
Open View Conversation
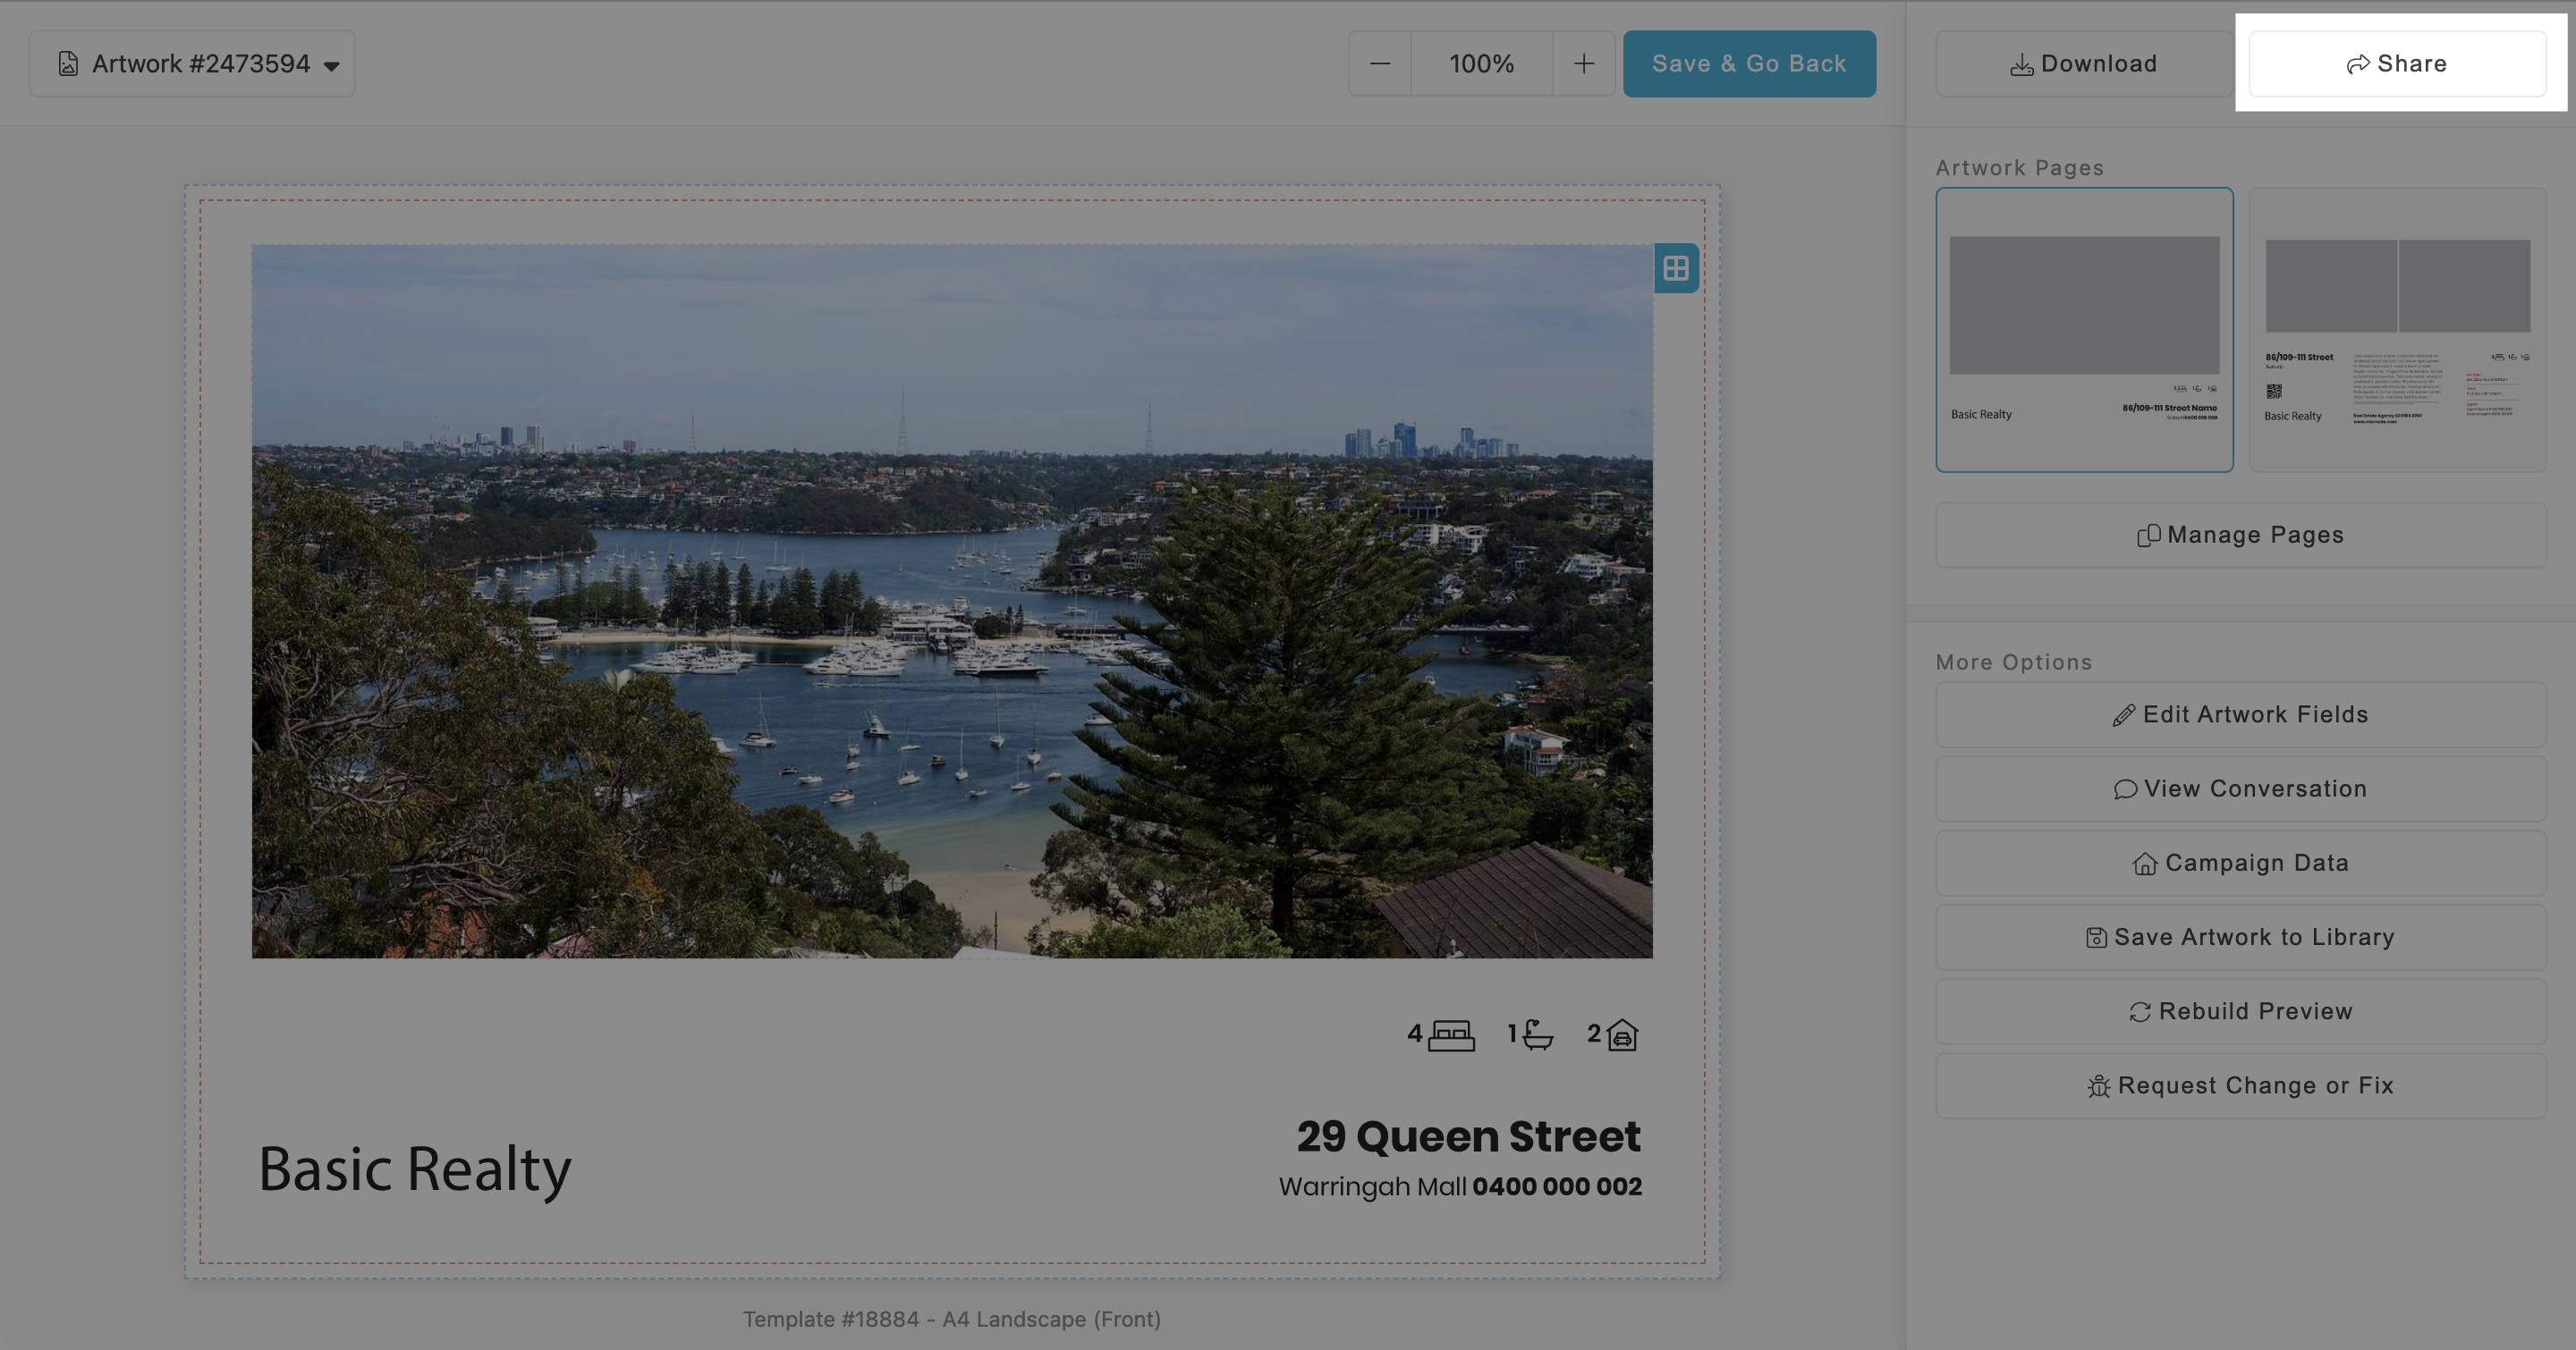(2240, 789)
